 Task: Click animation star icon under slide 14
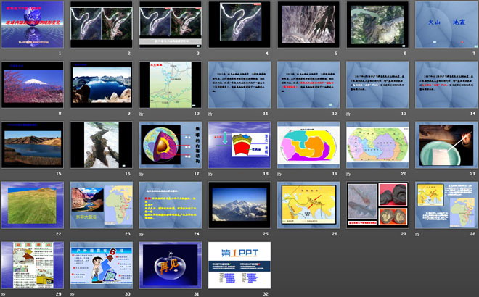418,114
